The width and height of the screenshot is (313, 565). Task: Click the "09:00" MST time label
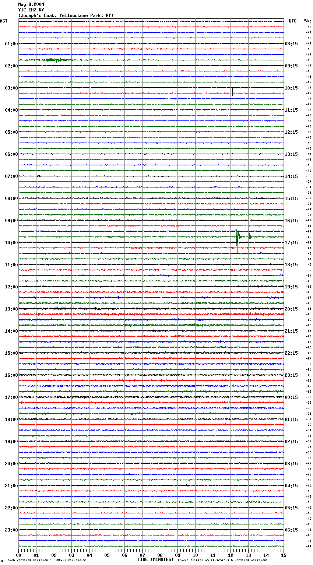click(x=11, y=221)
